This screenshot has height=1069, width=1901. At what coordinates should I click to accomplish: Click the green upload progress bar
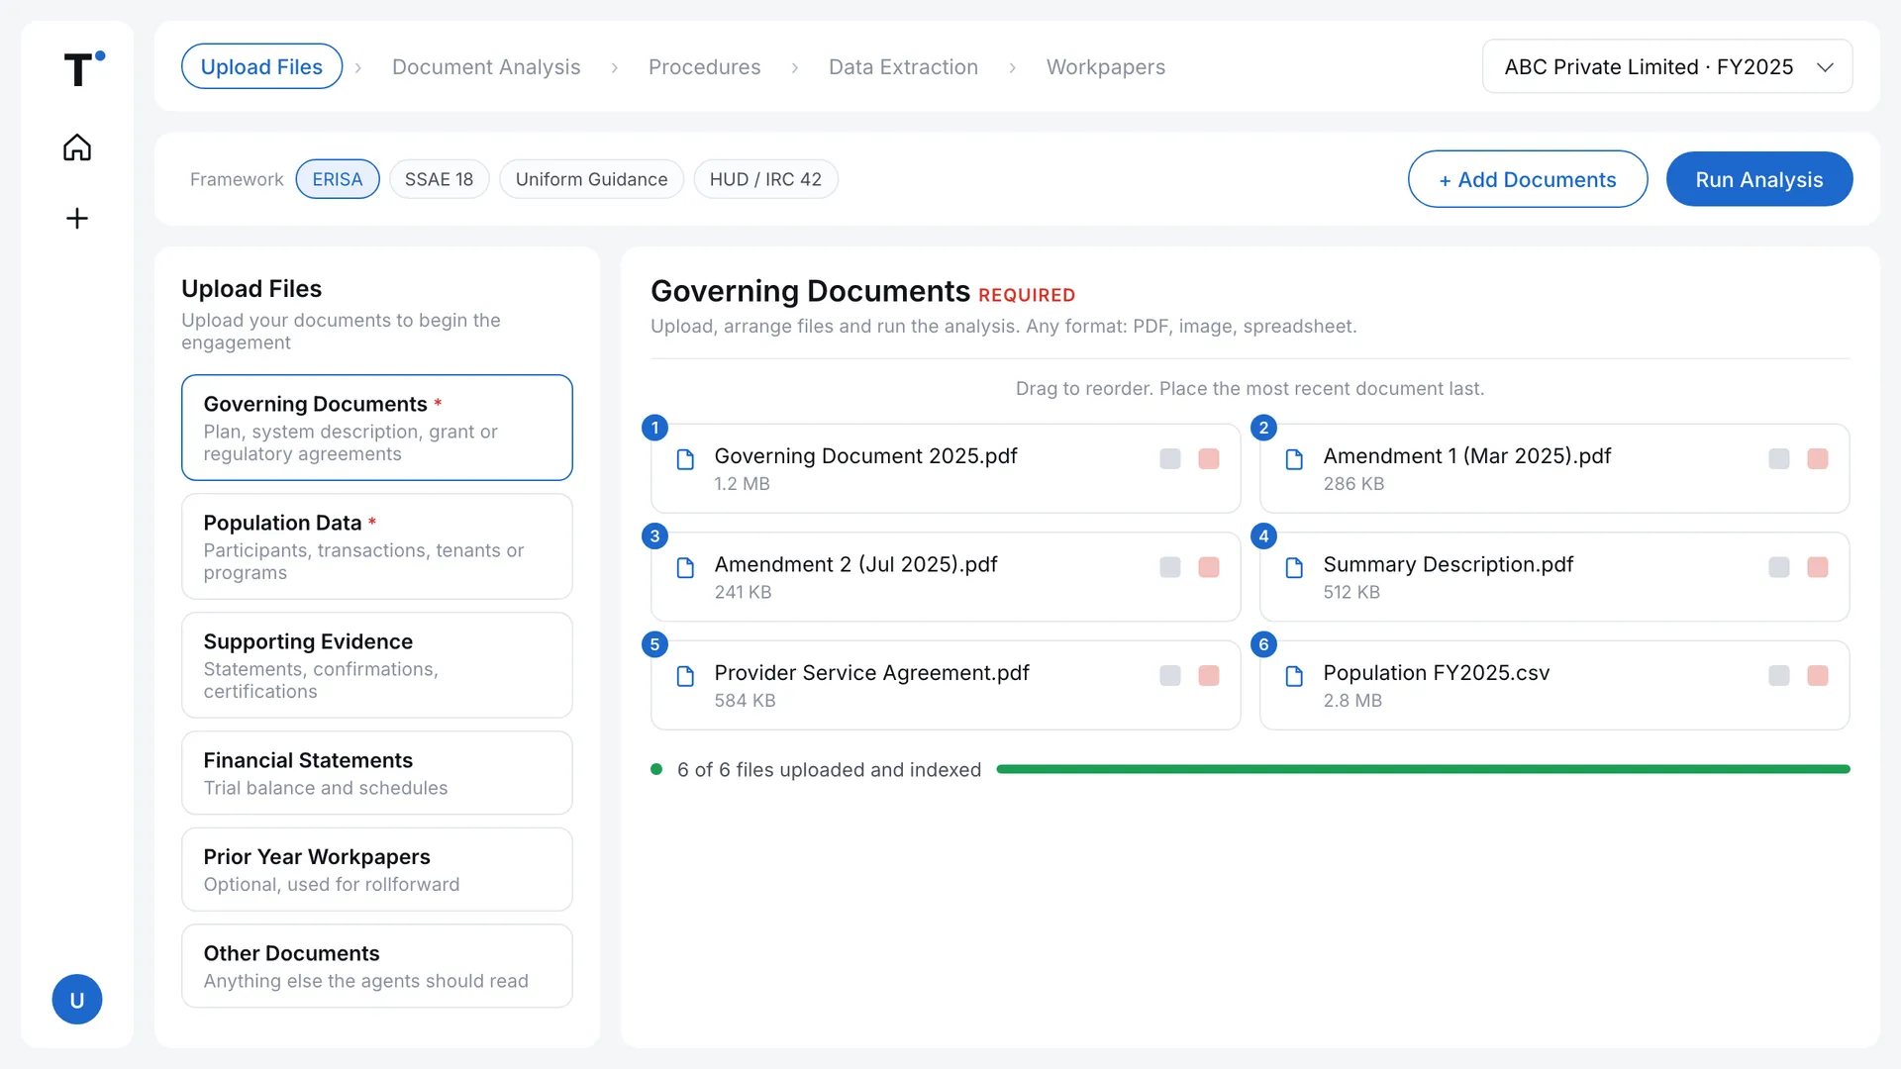coord(1423,769)
